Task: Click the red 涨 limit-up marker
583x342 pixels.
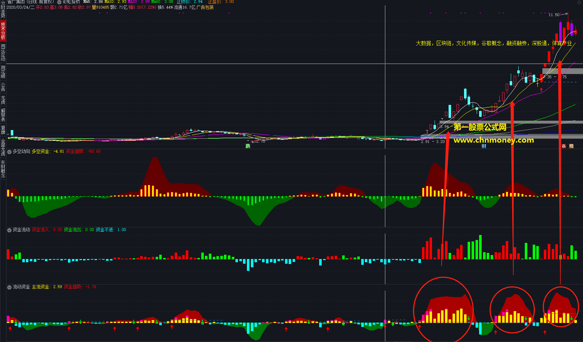Action: tap(564, 146)
